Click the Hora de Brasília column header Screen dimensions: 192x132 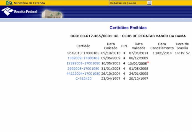(x=182, y=46)
